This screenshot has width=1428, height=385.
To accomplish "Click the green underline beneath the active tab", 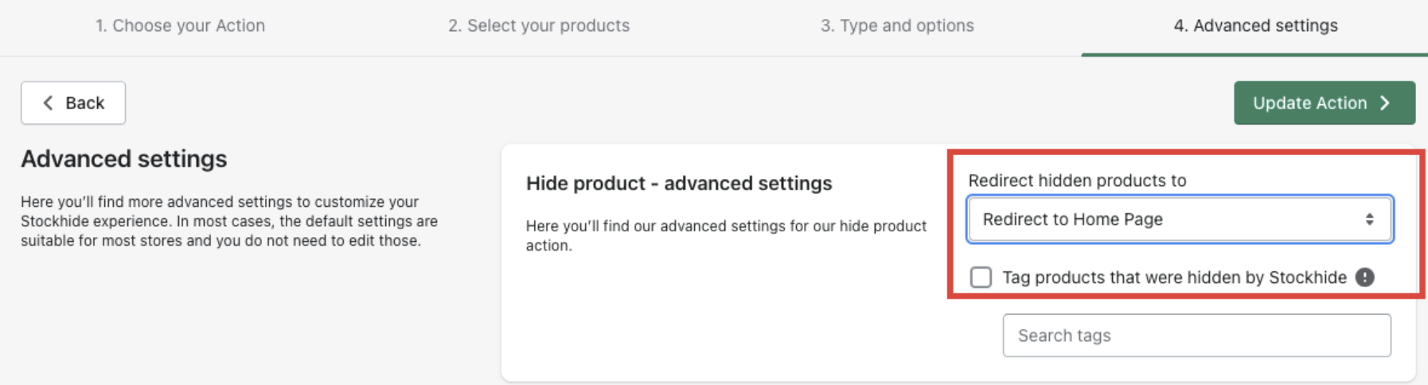I will [1254, 54].
